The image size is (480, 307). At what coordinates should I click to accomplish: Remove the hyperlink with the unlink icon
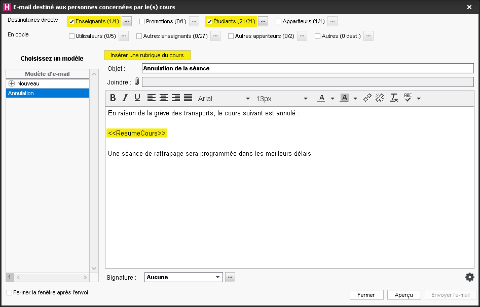pyautogui.click(x=380, y=98)
